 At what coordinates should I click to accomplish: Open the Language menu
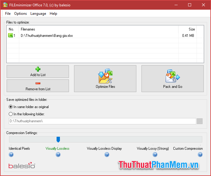click(38, 14)
